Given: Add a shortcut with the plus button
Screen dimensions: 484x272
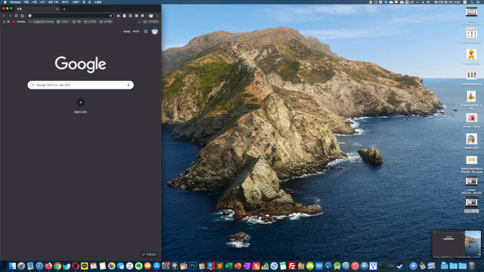Looking at the screenshot, I should (80, 102).
